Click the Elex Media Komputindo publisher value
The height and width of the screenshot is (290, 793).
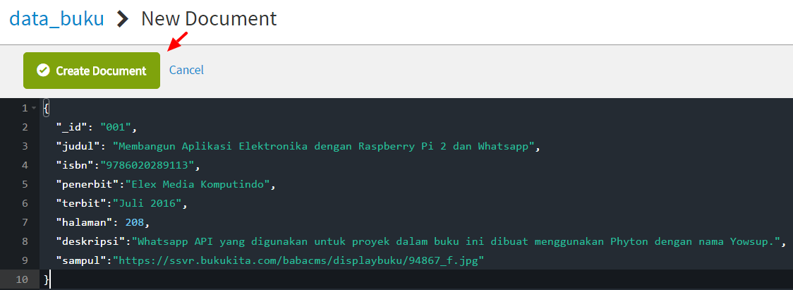click(x=198, y=185)
